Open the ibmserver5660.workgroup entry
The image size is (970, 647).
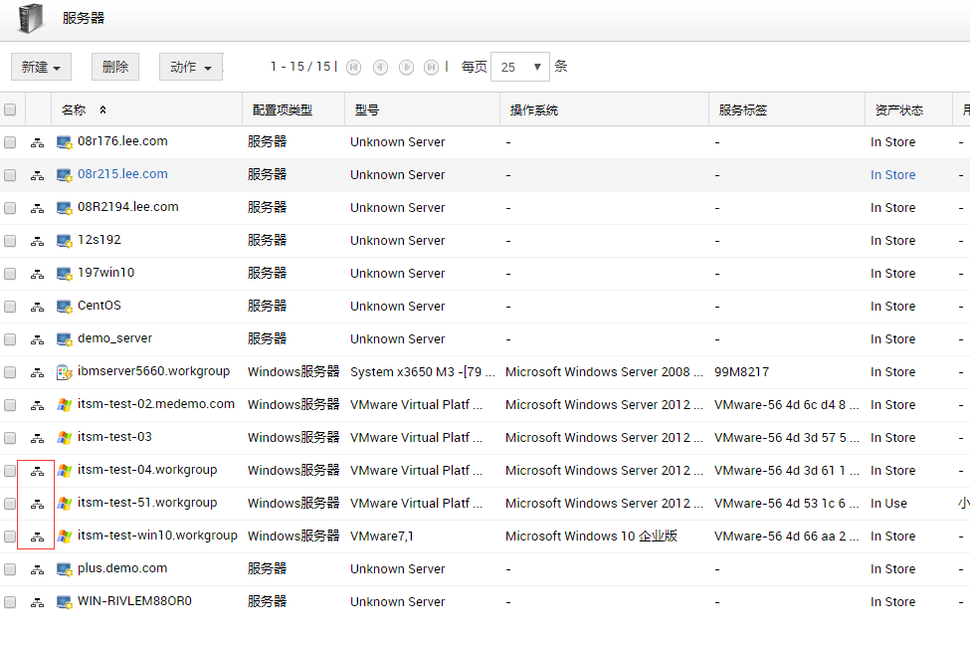click(x=153, y=371)
